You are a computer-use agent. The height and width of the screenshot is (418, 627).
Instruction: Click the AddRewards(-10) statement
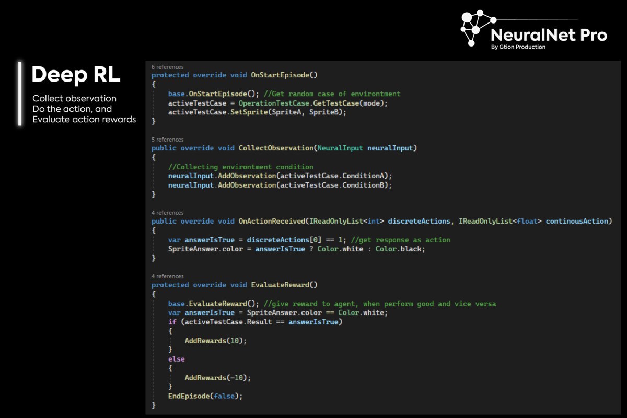(217, 378)
